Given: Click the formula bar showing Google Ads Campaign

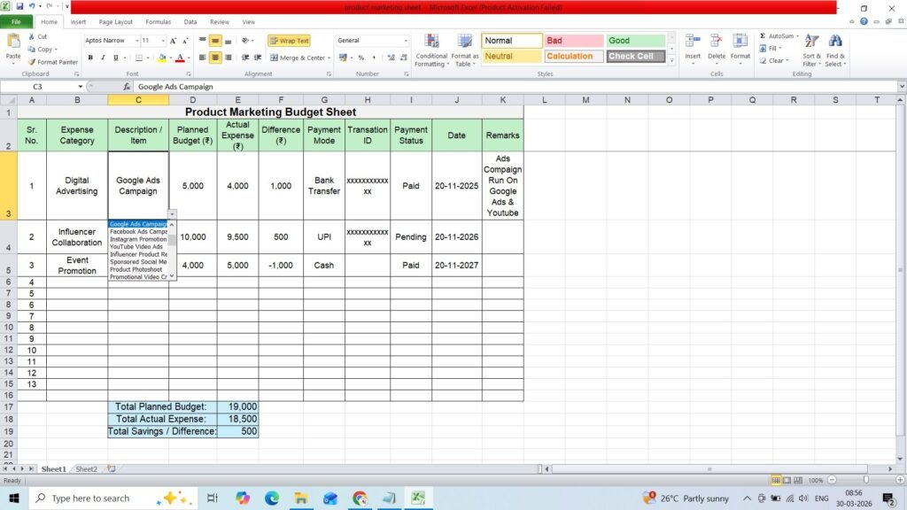Looking at the screenshot, I should [x=515, y=87].
